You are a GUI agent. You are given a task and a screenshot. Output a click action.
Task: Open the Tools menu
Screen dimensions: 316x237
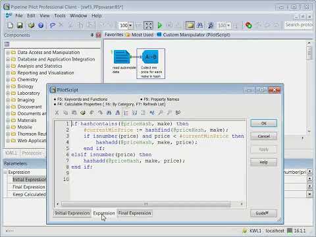(x=60, y=16)
